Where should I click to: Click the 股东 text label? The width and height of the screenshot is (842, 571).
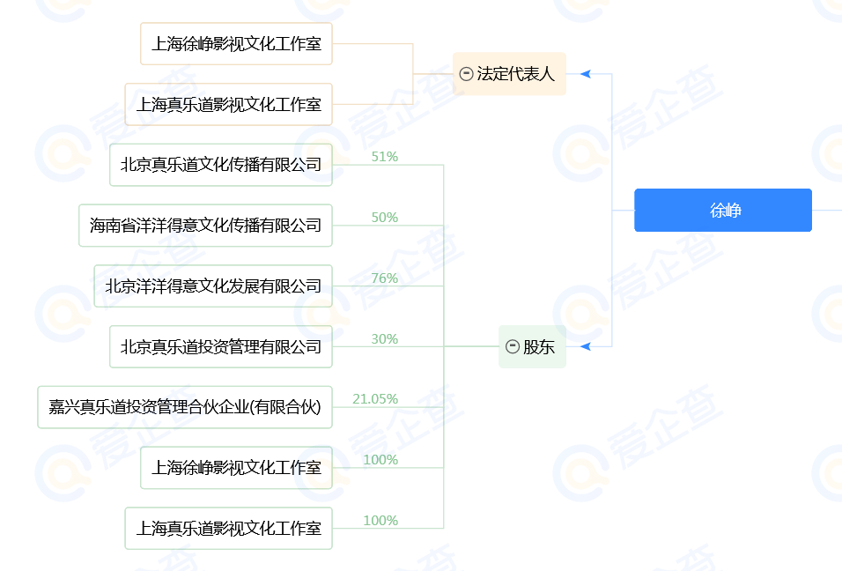(539, 347)
